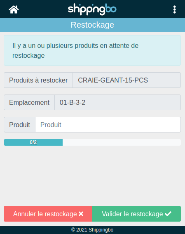Screen dimensions: 185x234
Task: Click Valider le restockage button
Action: tap(137, 214)
